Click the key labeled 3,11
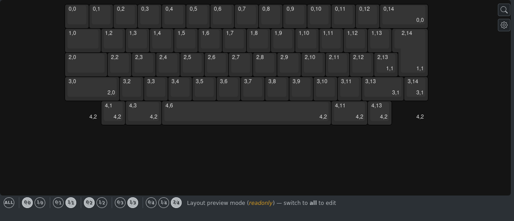Image resolution: width=514 pixels, height=221 pixels. pos(349,89)
